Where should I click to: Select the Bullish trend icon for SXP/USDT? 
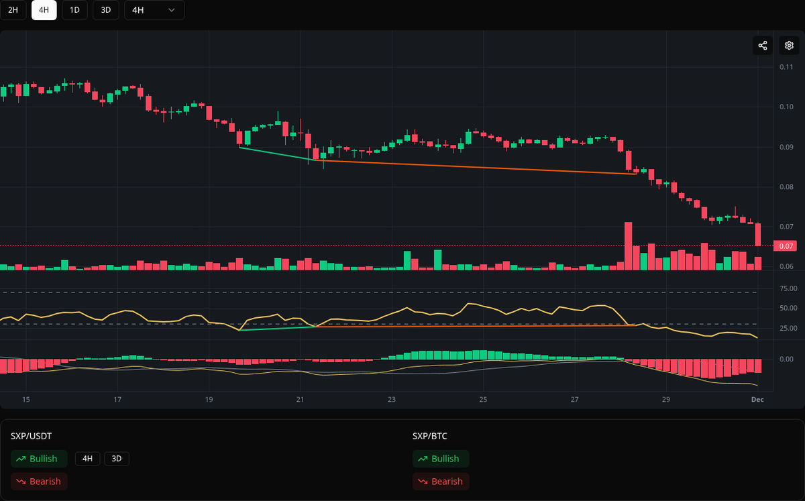pyautogui.click(x=20, y=459)
